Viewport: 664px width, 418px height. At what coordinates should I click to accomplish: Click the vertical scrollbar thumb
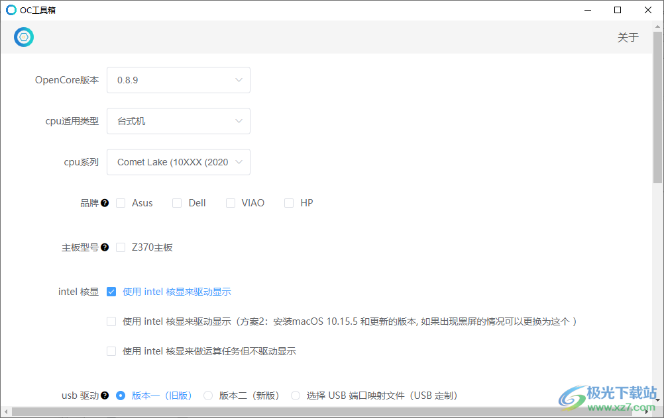point(657,107)
